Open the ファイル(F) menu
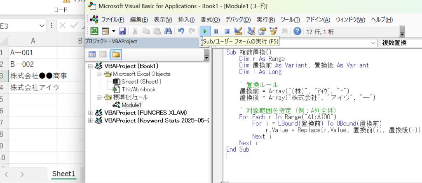Viewport: 422px width, 183px height. coord(113,20)
